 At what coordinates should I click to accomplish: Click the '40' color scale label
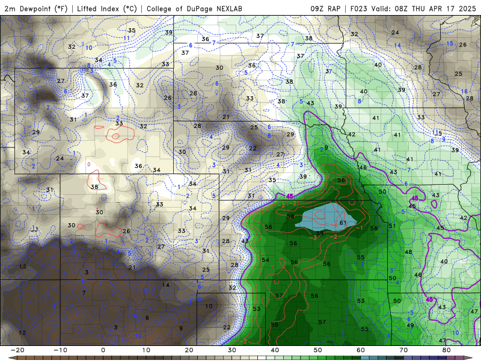pos(275,350)
